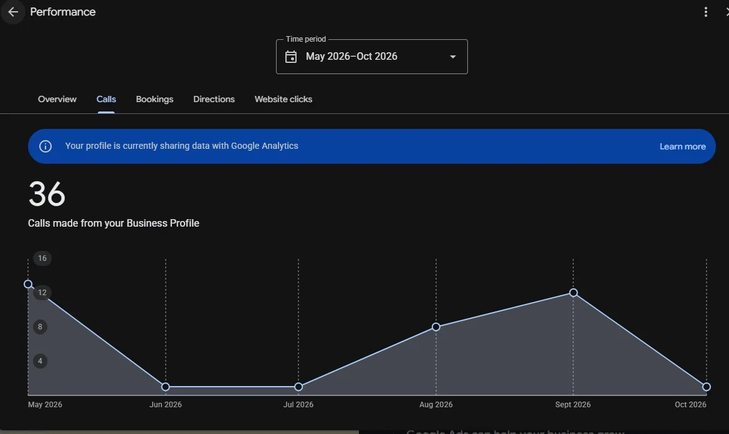729x434 pixels.
Task: Click the Jul 2026 axis label
Action: coord(298,405)
